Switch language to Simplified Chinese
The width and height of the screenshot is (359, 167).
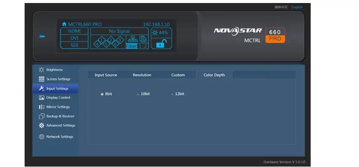(x=281, y=7)
